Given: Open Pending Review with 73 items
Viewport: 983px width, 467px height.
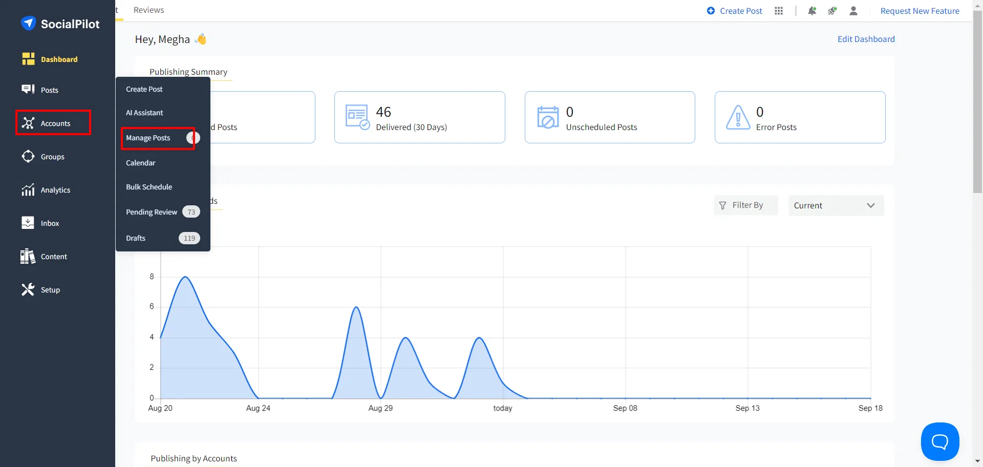Looking at the screenshot, I should coord(151,211).
